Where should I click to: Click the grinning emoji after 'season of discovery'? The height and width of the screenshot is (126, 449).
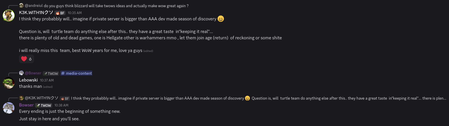coord(220,19)
